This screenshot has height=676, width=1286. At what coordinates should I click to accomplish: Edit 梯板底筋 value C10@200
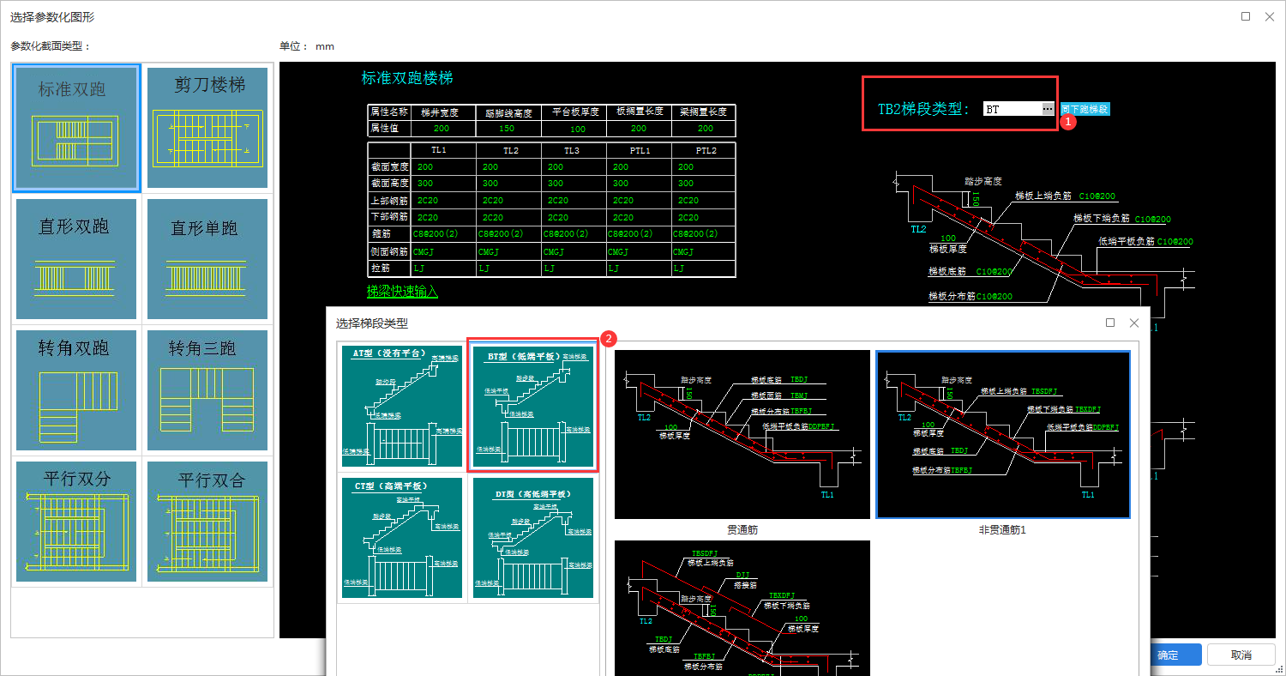pyautogui.click(x=994, y=272)
